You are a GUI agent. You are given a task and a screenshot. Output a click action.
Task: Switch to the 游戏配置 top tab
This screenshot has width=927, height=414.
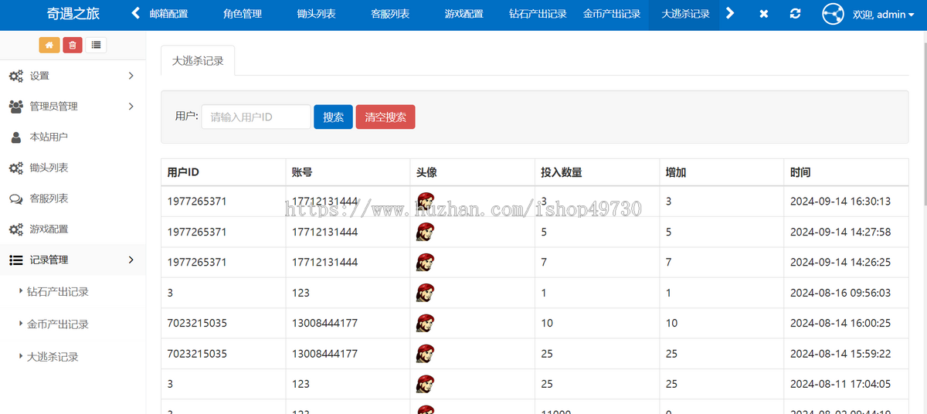(463, 14)
